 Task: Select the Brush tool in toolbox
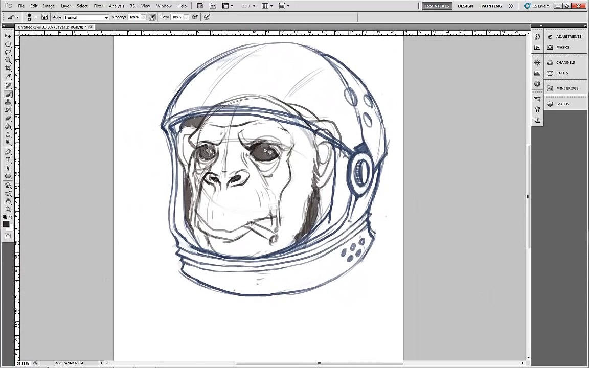coord(8,94)
